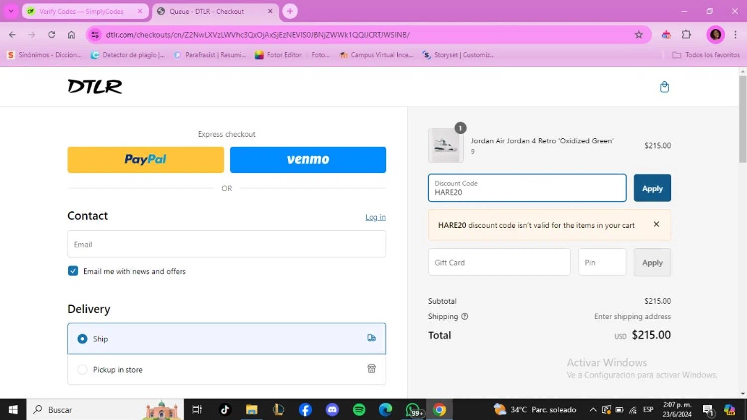Click the Log in link
This screenshot has height=420, width=747.
point(375,217)
